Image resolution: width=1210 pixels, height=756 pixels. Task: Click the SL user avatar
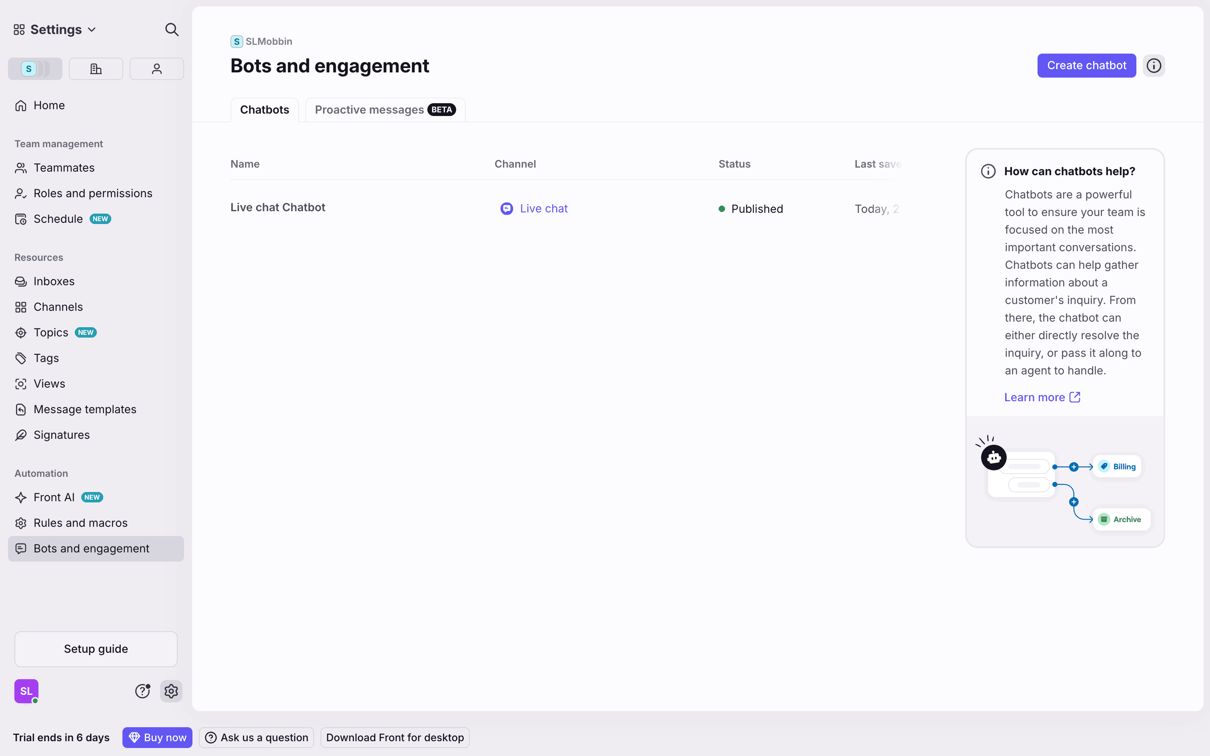click(26, 691)
